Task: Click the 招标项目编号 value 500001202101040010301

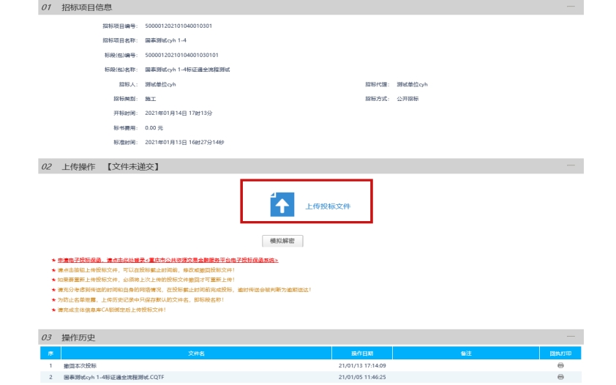Action: [x=179, y=26]
